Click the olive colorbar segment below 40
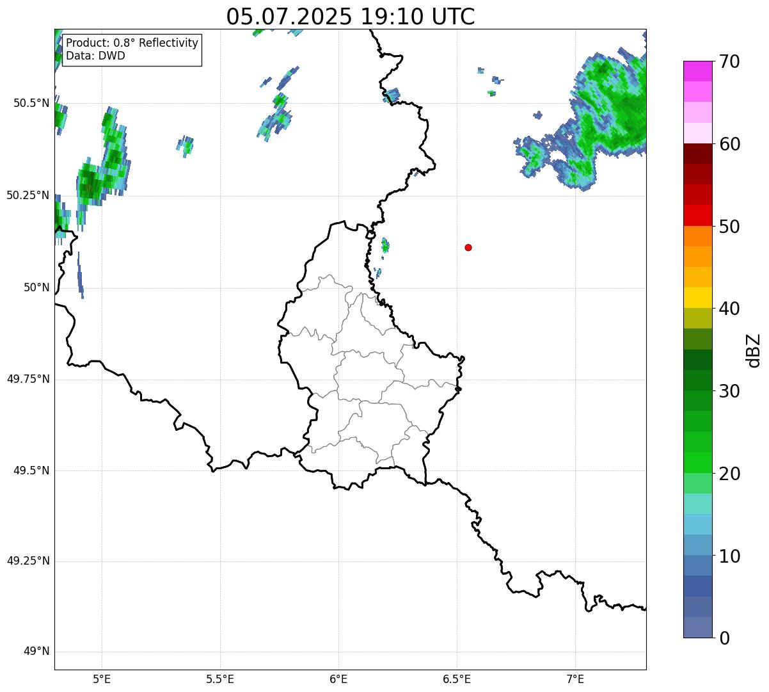Image resolution: width=769 pixels, height=692 pixels. point(698,318)
